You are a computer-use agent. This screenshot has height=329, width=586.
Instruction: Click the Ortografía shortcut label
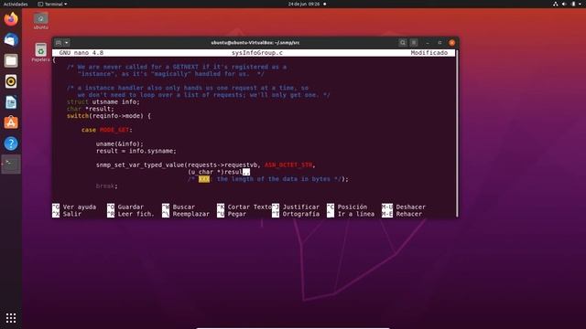[x=301, y=214]
